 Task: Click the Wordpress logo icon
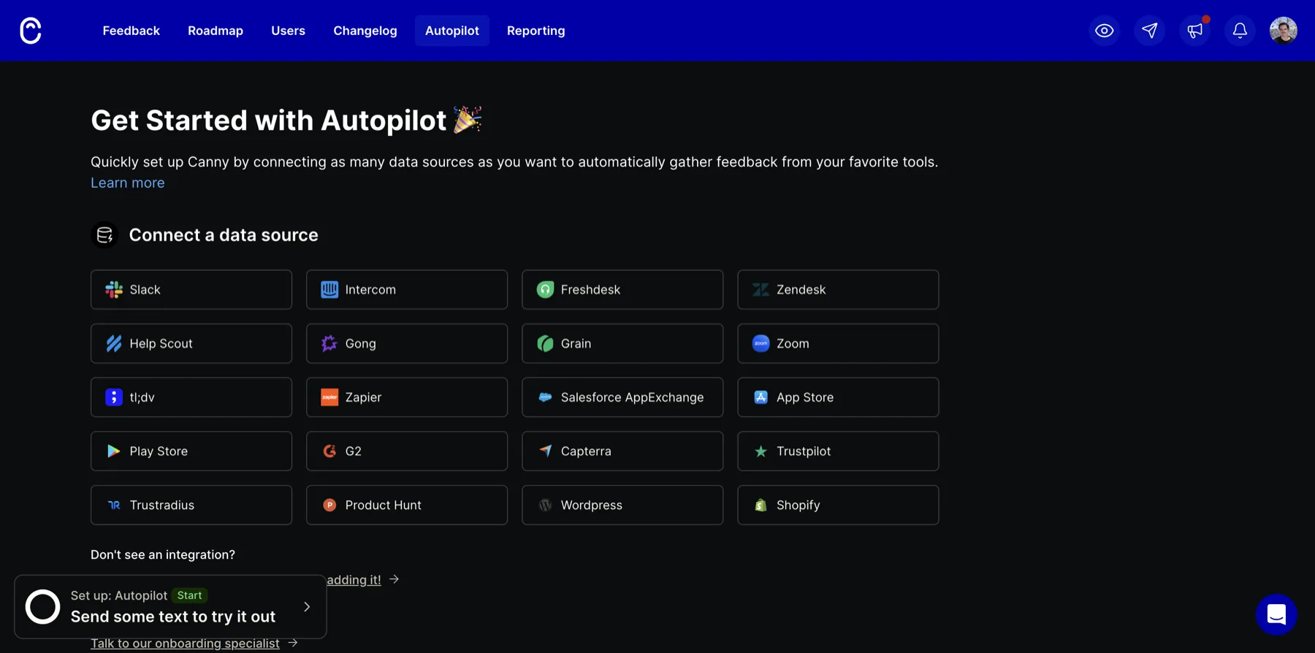coord(545,505)
